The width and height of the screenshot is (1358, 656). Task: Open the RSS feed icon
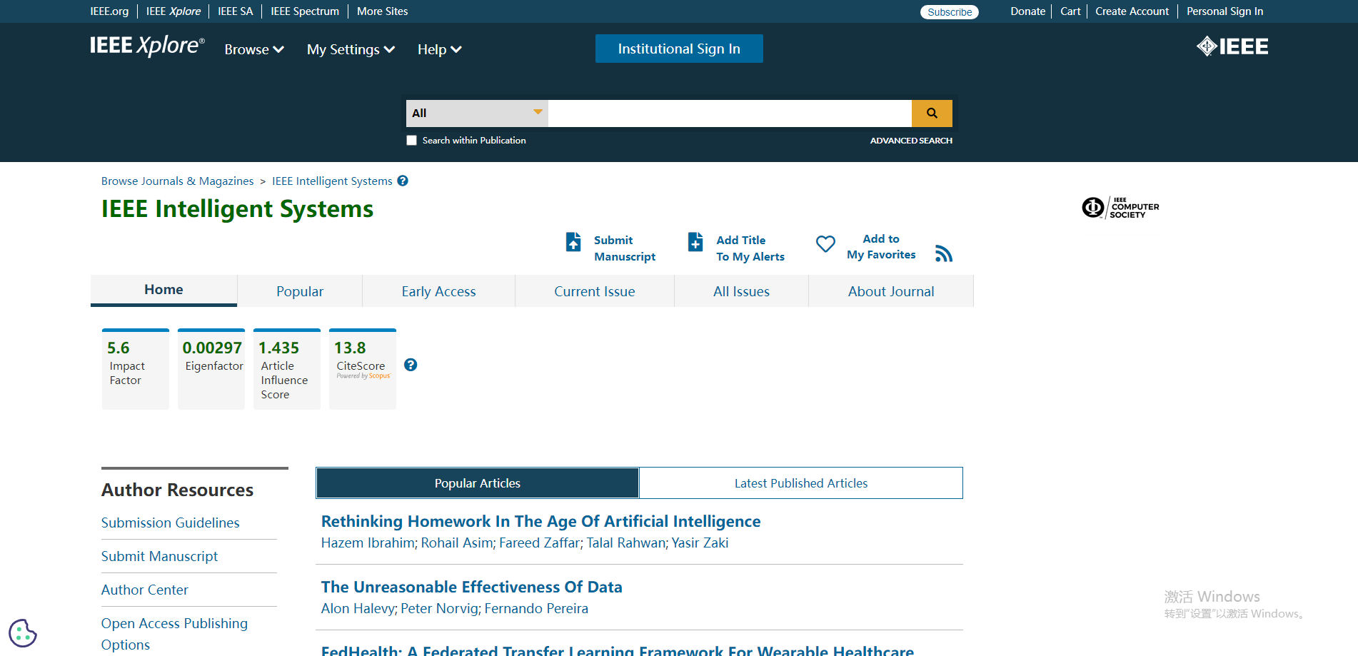[x=944, y=253]
